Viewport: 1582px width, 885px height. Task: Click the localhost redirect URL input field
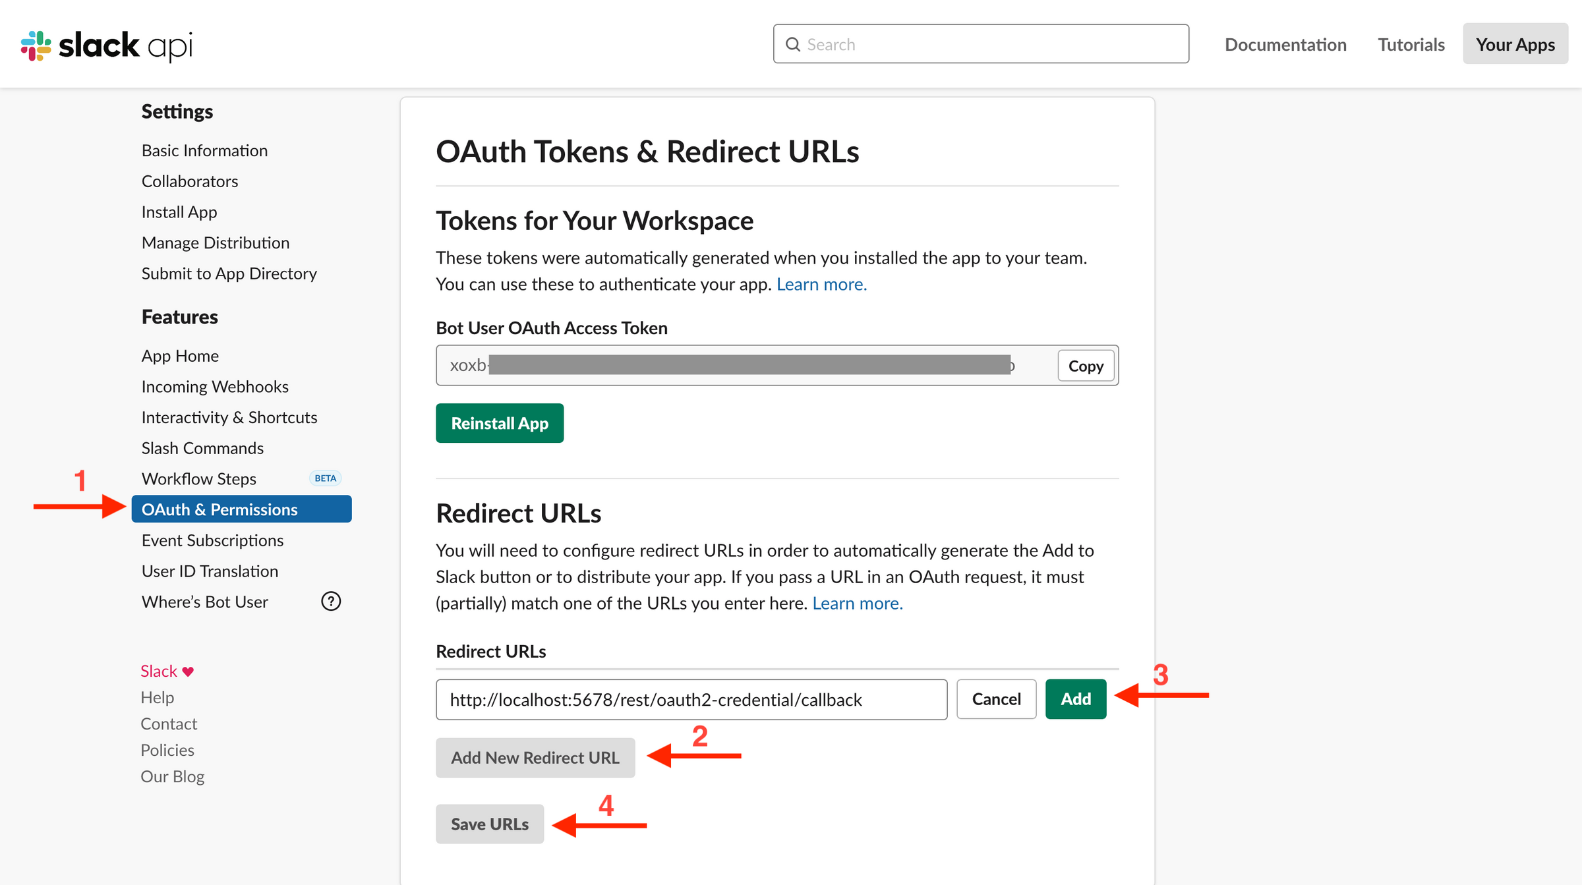pos(691,699)
